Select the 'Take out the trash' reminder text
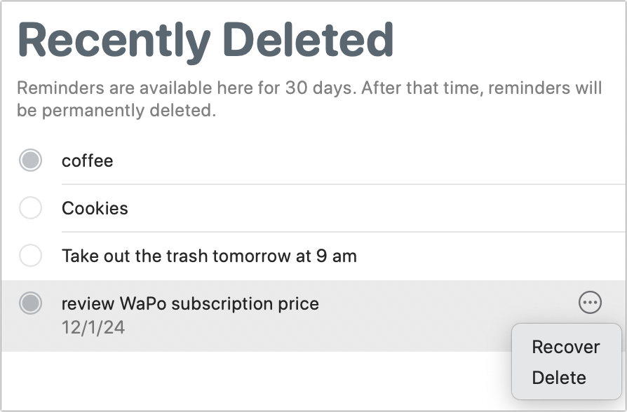 point(209,256)
